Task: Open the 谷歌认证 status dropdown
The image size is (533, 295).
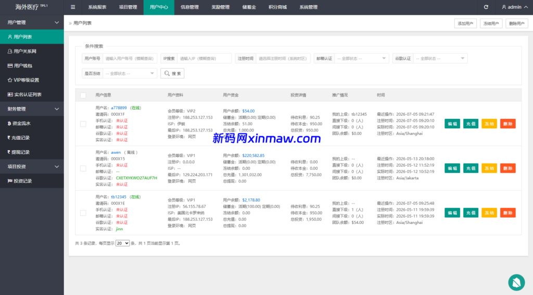Action: click(440, 58)
